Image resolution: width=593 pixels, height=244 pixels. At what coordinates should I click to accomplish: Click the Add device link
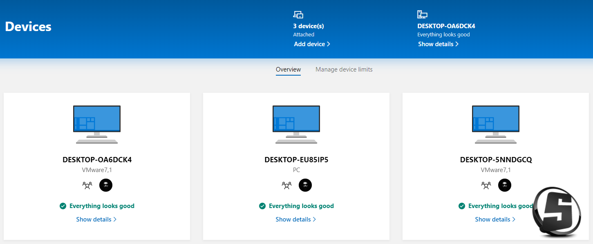coord(312,44)
